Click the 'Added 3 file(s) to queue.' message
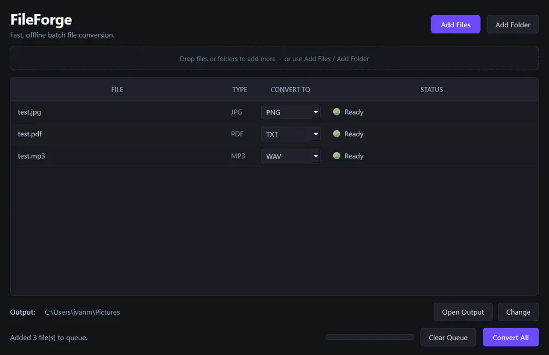Viewport: 549px width, 355px height. (x=49, y=338)
